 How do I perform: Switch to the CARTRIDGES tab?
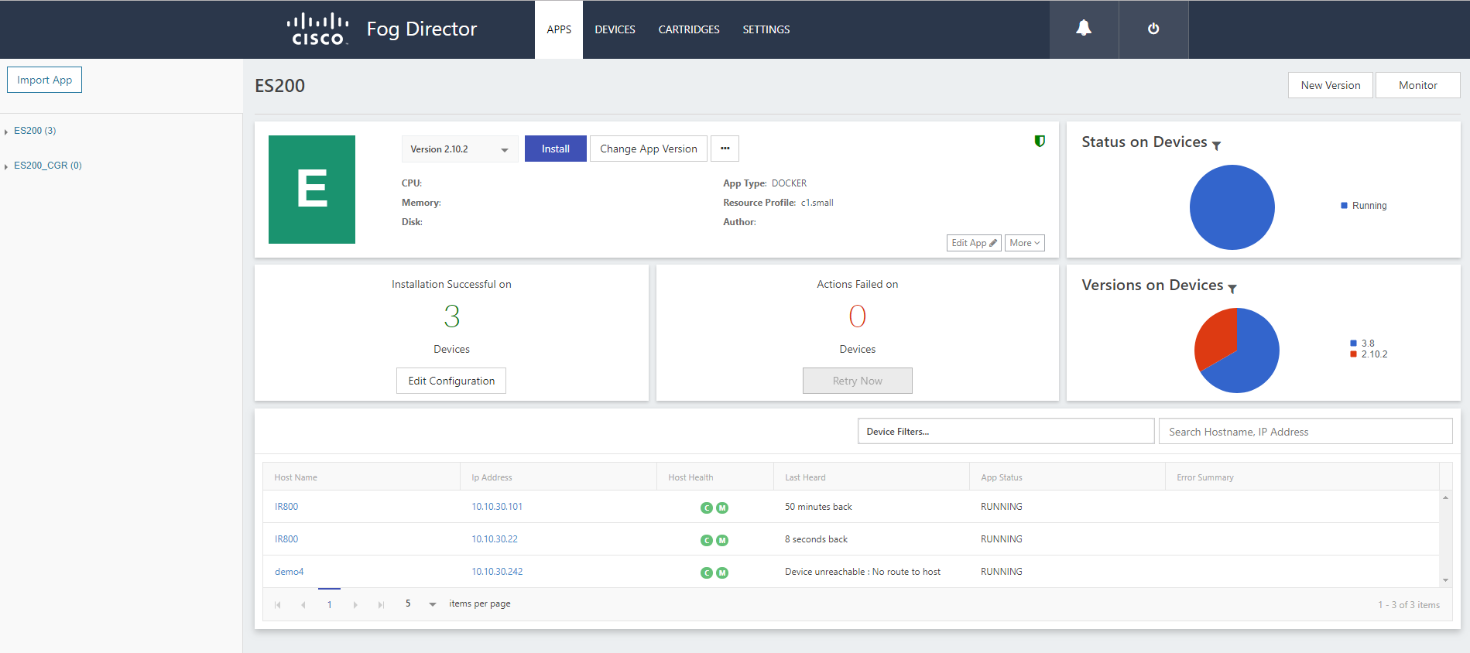(x=689, y=29)
